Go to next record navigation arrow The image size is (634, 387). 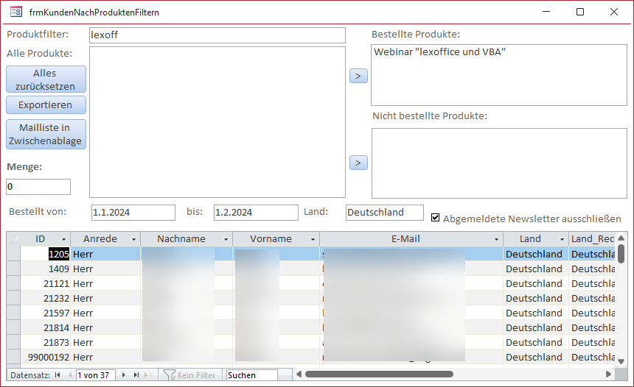pyautogui.click(x=124, y=375)
